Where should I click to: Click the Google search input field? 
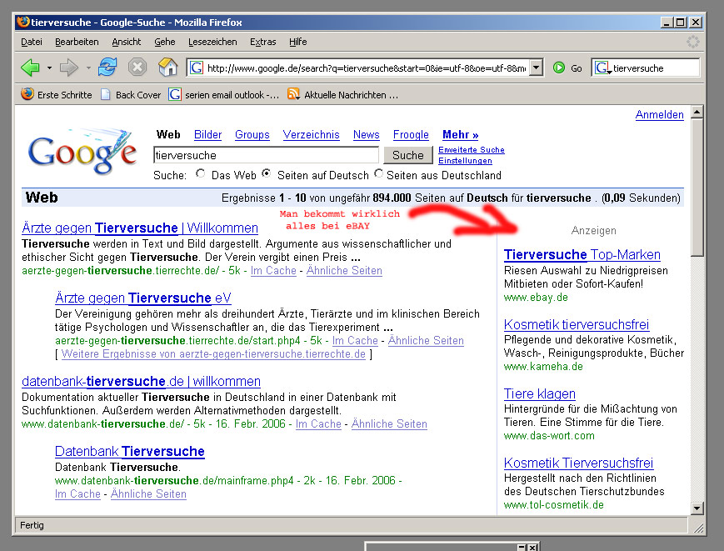click(266, 155)
